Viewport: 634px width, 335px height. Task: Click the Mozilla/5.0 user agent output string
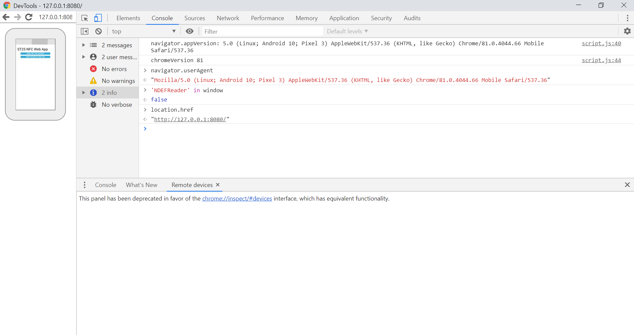coord(350,80)
